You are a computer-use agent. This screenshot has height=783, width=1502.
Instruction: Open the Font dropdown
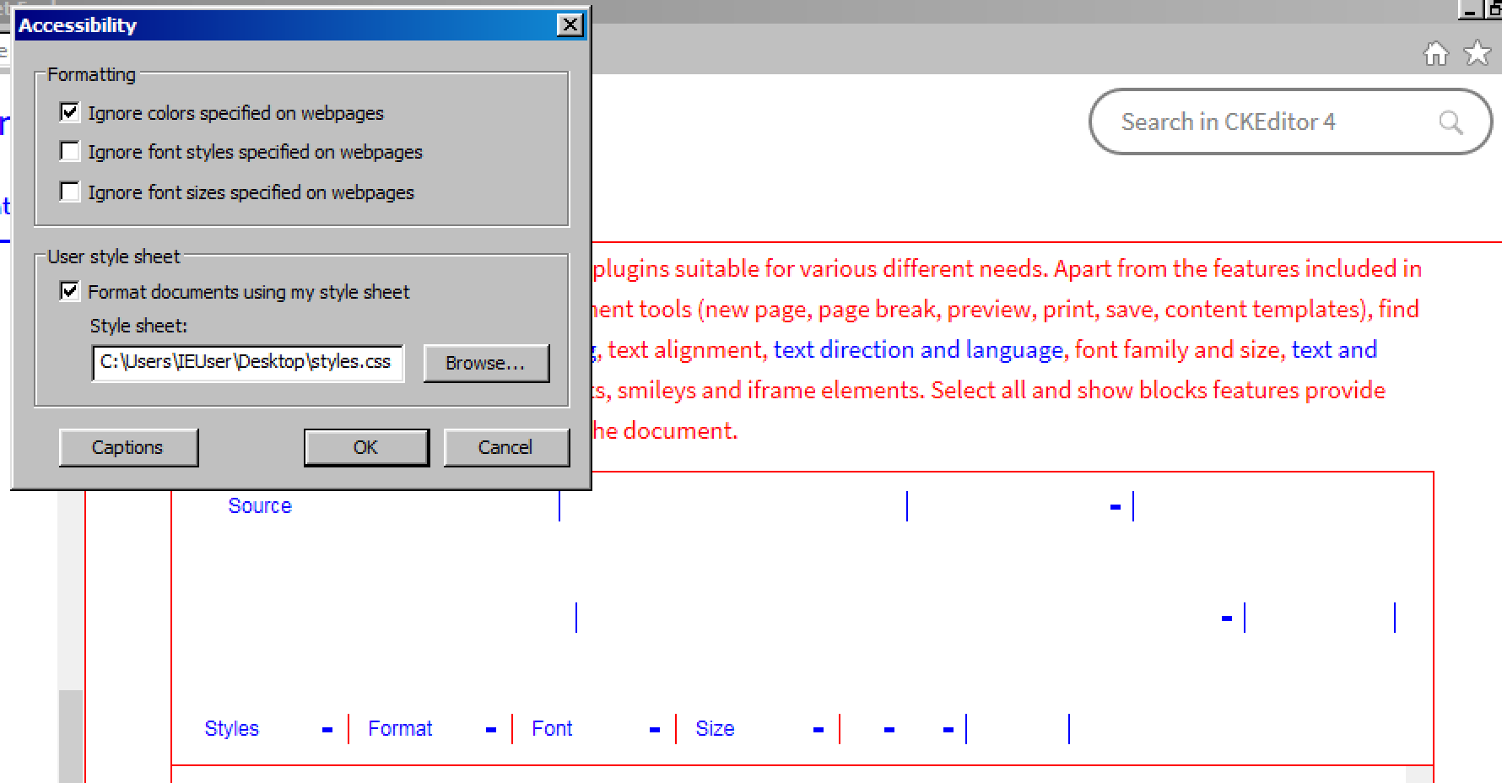point(551,728)
